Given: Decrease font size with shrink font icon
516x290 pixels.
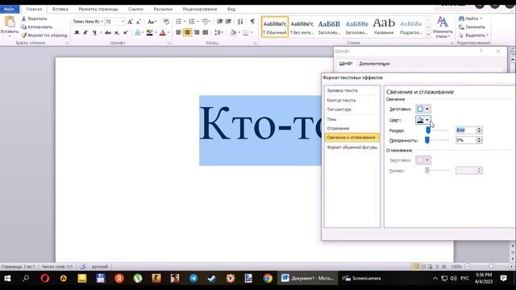Looking at the screenshot, I should tap(139, 22).
